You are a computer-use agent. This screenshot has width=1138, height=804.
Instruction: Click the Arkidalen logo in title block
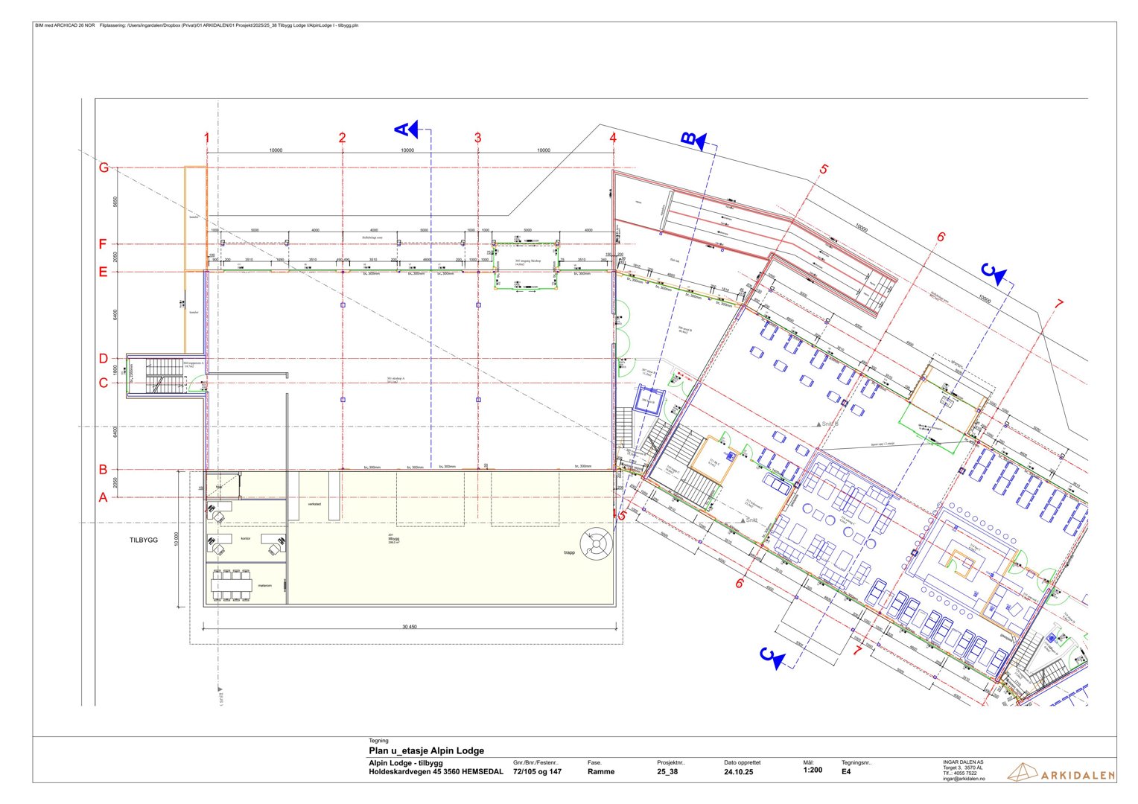click(1061, 773)
